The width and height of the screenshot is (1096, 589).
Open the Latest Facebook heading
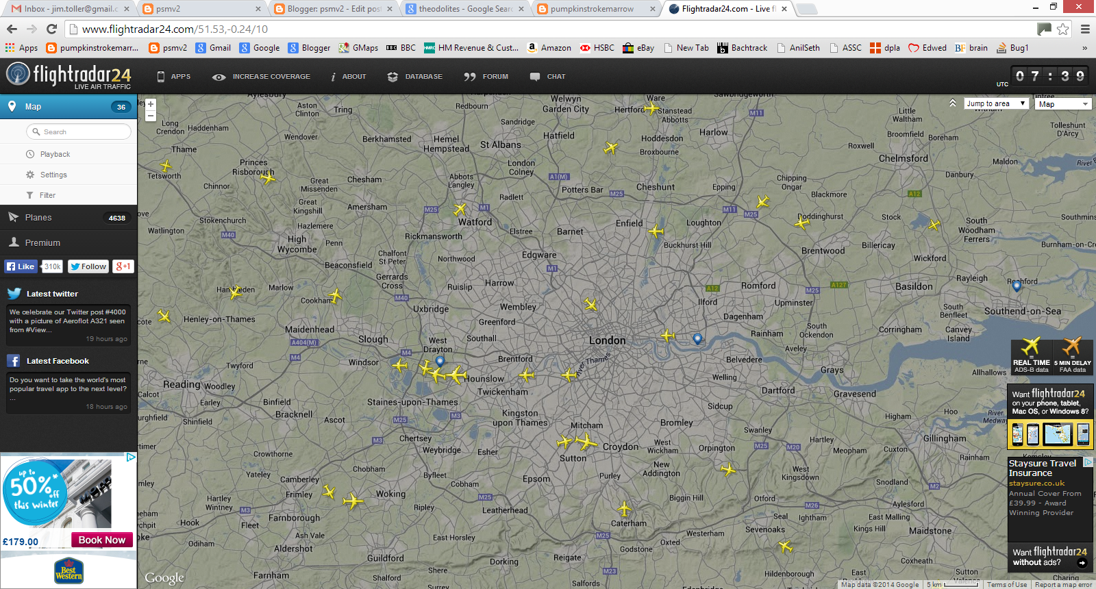pyautogui.click(x=58, y=361)
